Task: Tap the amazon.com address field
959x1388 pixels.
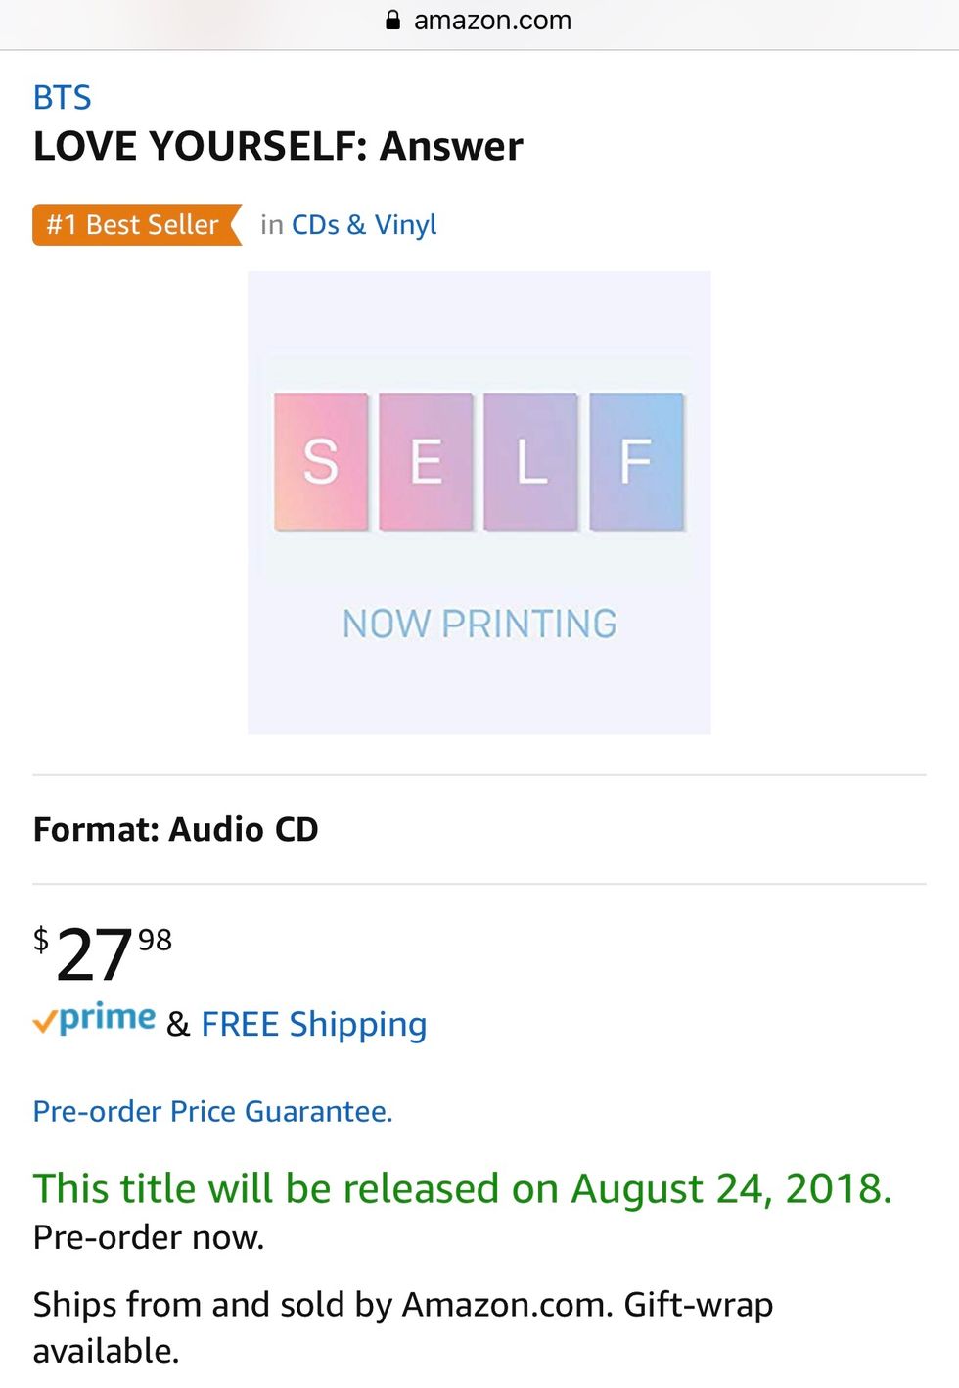Action: (x=492, y=21)
